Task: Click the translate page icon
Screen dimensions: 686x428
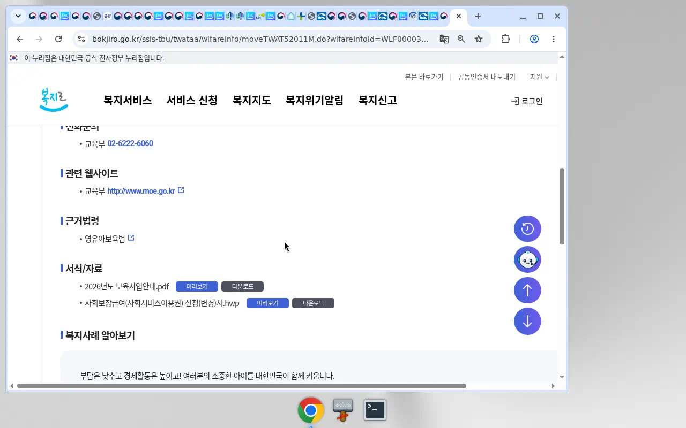Action: pyautogui.click(x=444, y=39)
